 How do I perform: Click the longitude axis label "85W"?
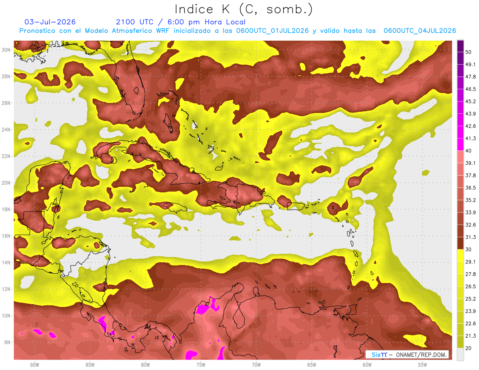tap(90, 365)
